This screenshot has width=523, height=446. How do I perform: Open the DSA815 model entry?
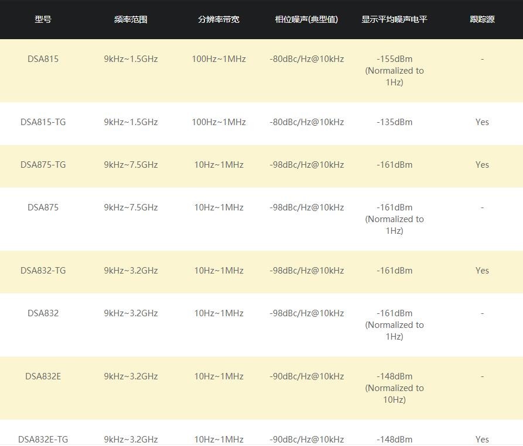pos(43,59)
